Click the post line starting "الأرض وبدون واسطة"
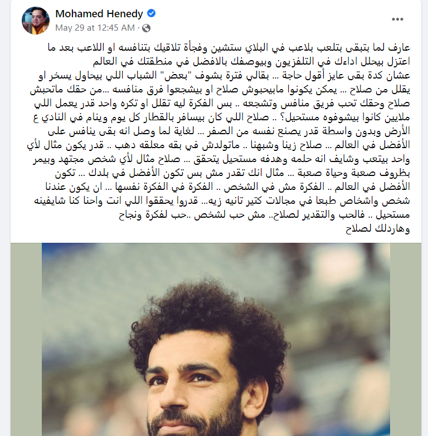This screenshot has height=436, width=428. pyautogui.click(x=229, y=131)
